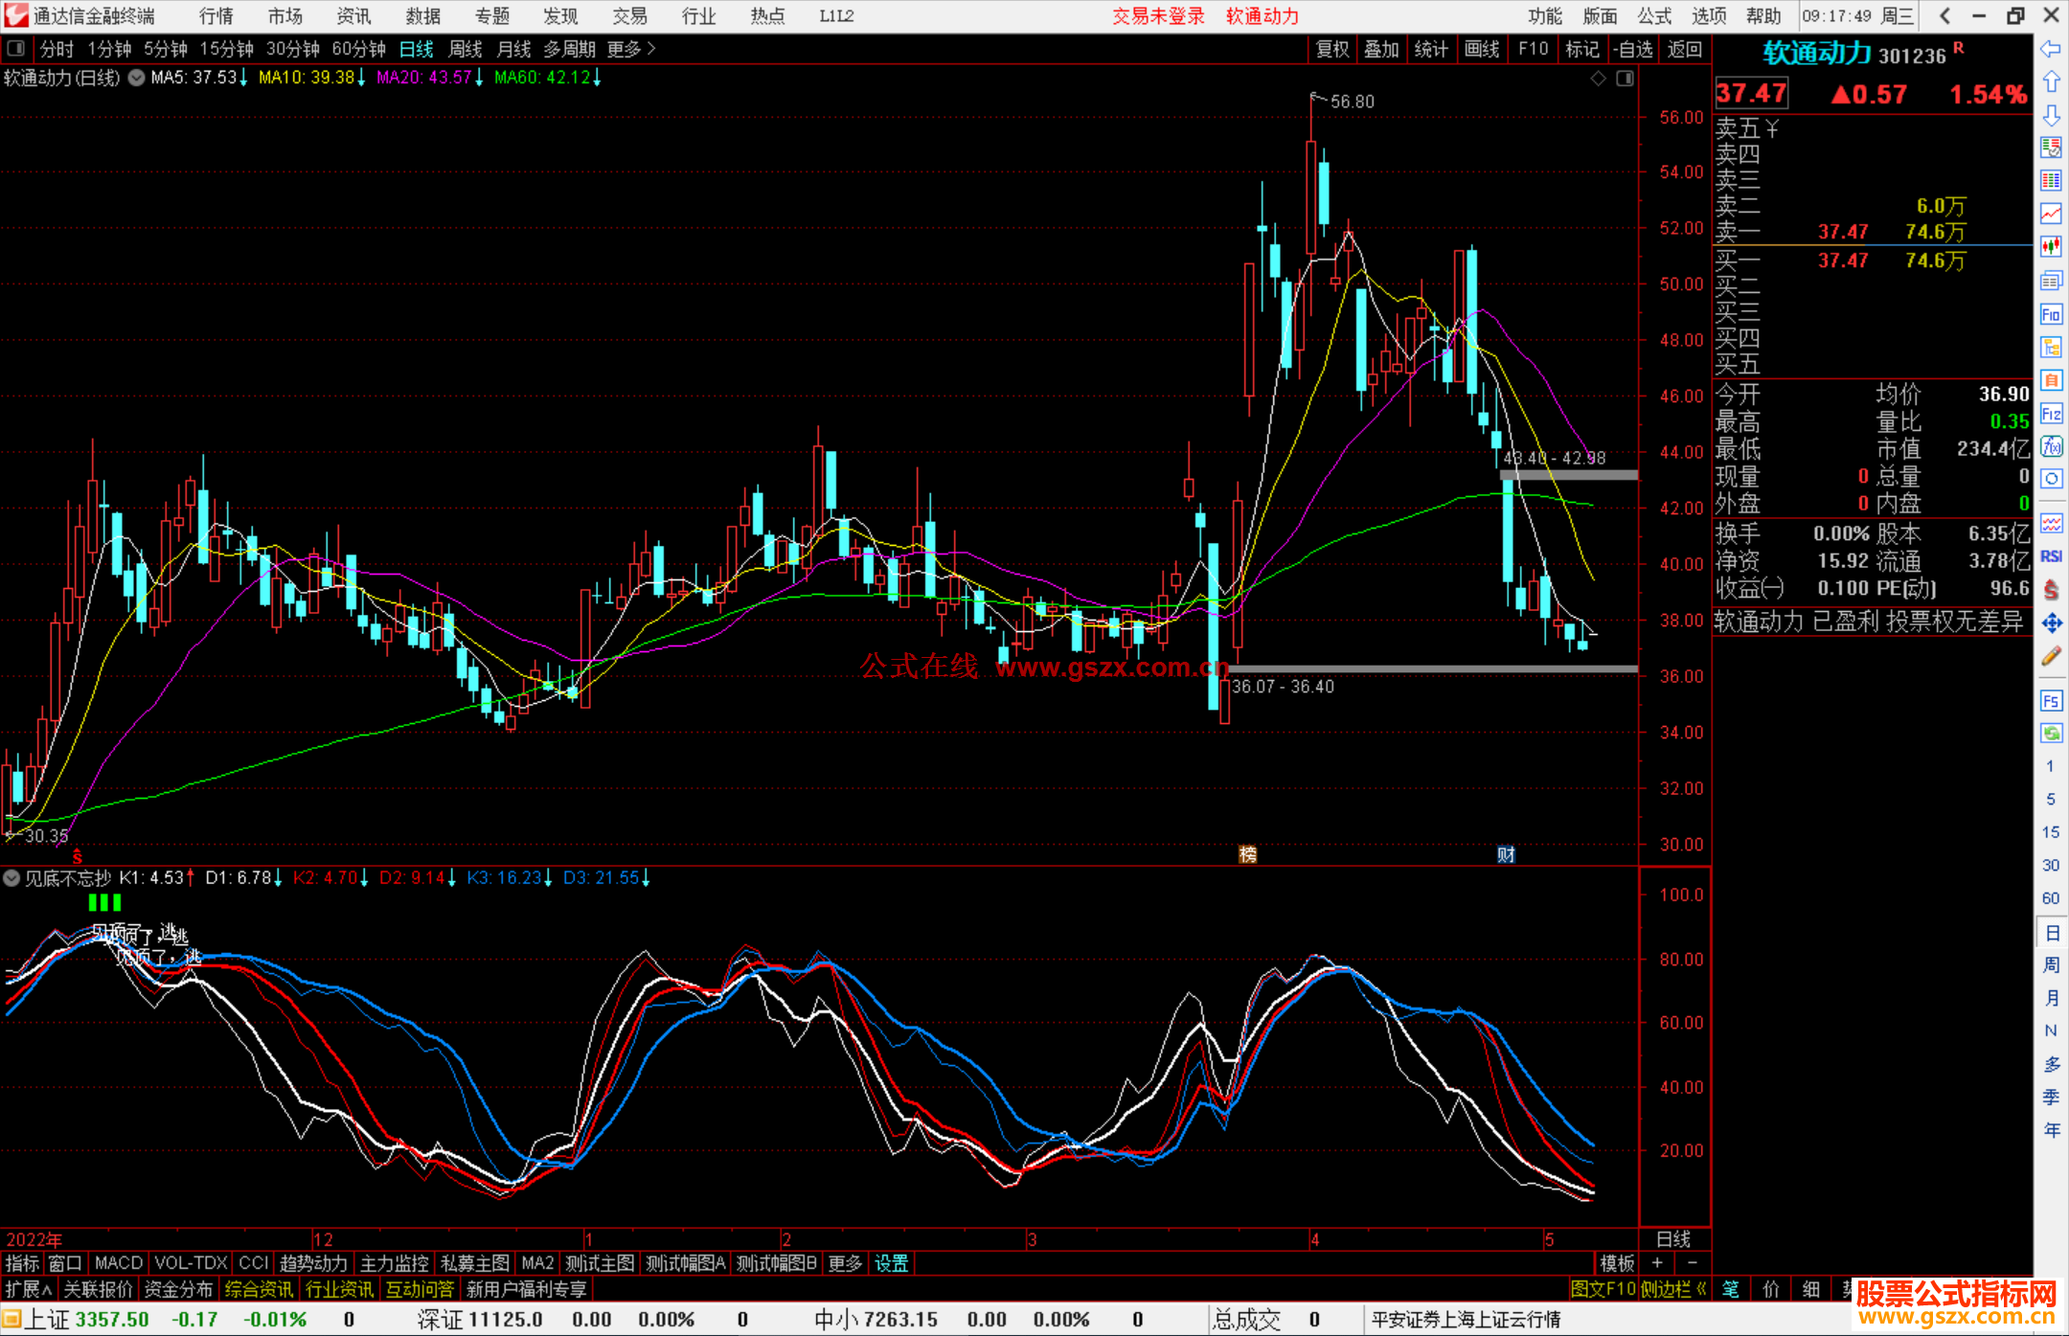Click the left arrow icon in right sidebar
This screenshot has width=2069, height=1336.
(2051, 49)
